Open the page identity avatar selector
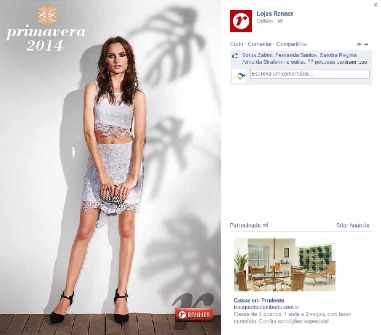The height and width of the screenshot is (335, 381). 359,44
